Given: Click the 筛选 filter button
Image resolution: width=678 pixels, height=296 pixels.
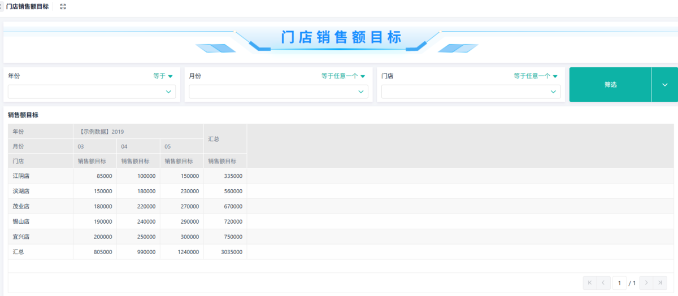Looking at the screenshot, I should coord(610,85).
